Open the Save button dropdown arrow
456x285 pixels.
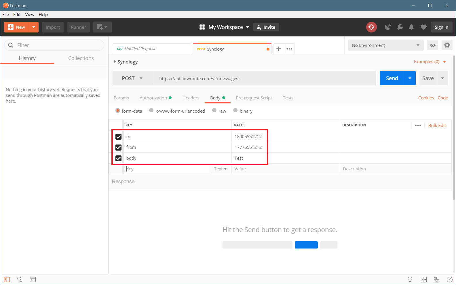click(442, 78)
